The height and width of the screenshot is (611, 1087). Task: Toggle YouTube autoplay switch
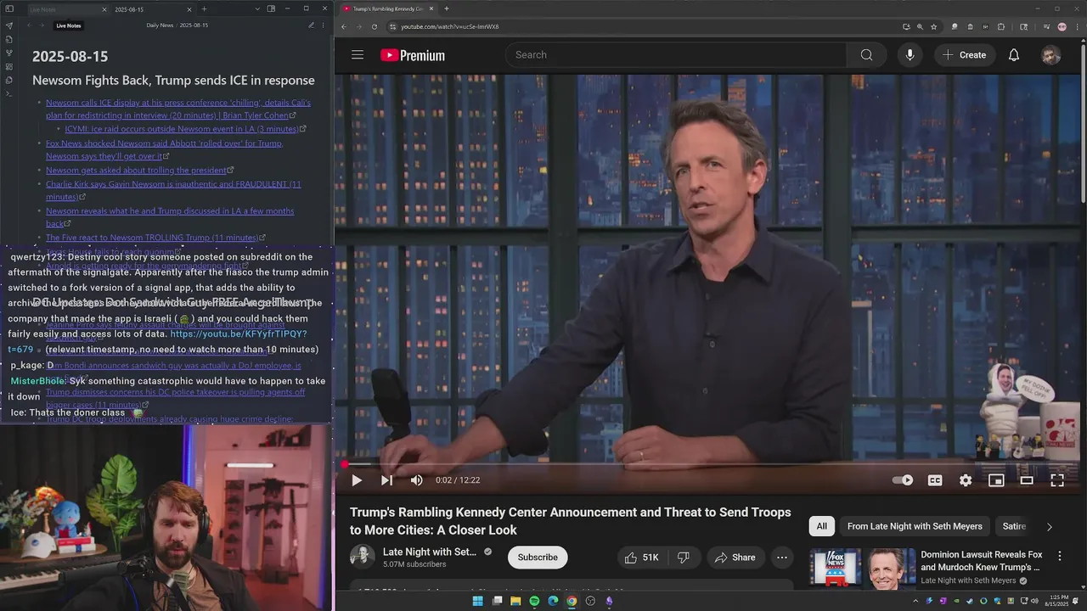(903, 480)
